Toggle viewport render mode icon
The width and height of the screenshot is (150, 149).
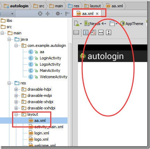coord(76,33)
